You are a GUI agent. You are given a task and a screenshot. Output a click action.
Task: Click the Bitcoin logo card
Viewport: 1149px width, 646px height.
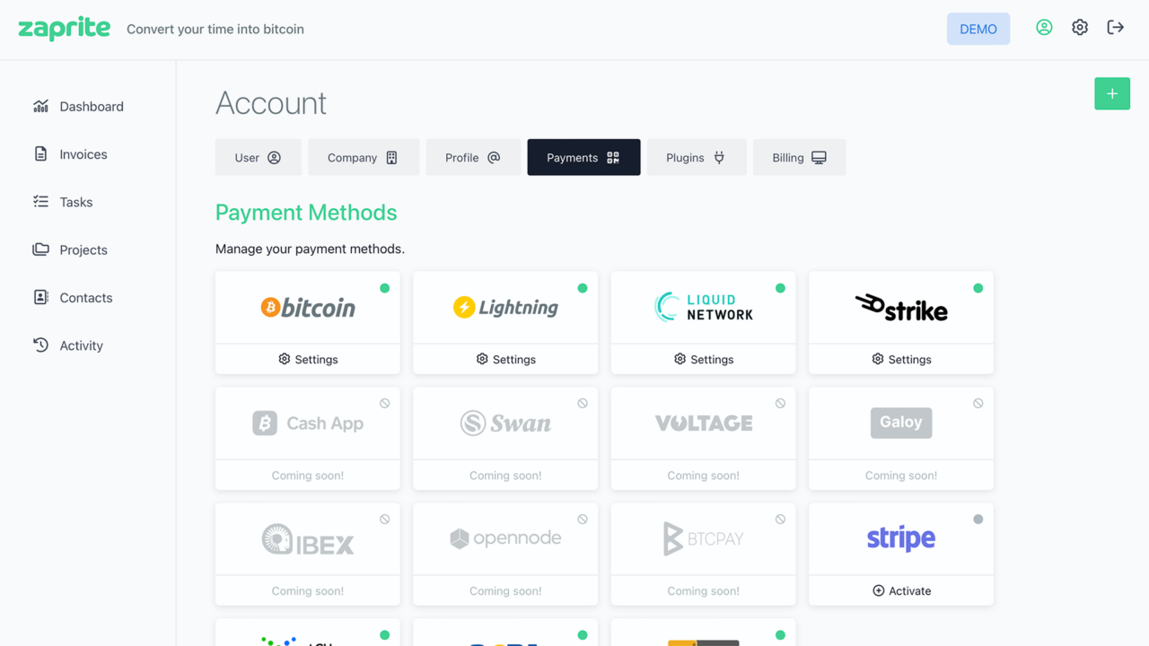click(308, 308)
